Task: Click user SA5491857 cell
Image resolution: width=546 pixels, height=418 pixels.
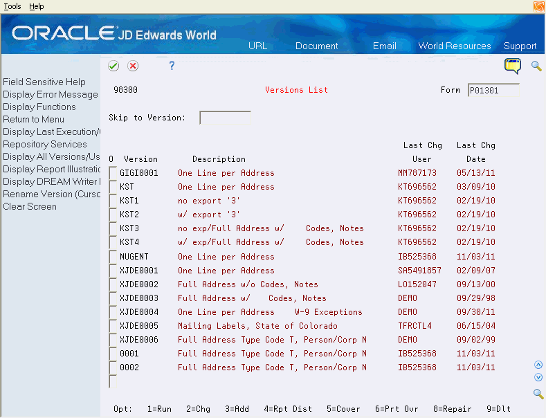Action: 419,271
